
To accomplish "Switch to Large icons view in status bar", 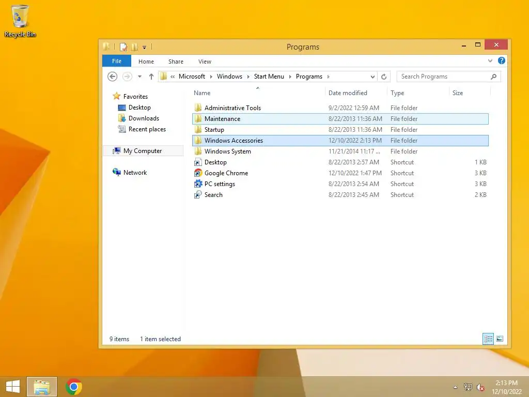I will pyautogui.click(x=500, y=339).
